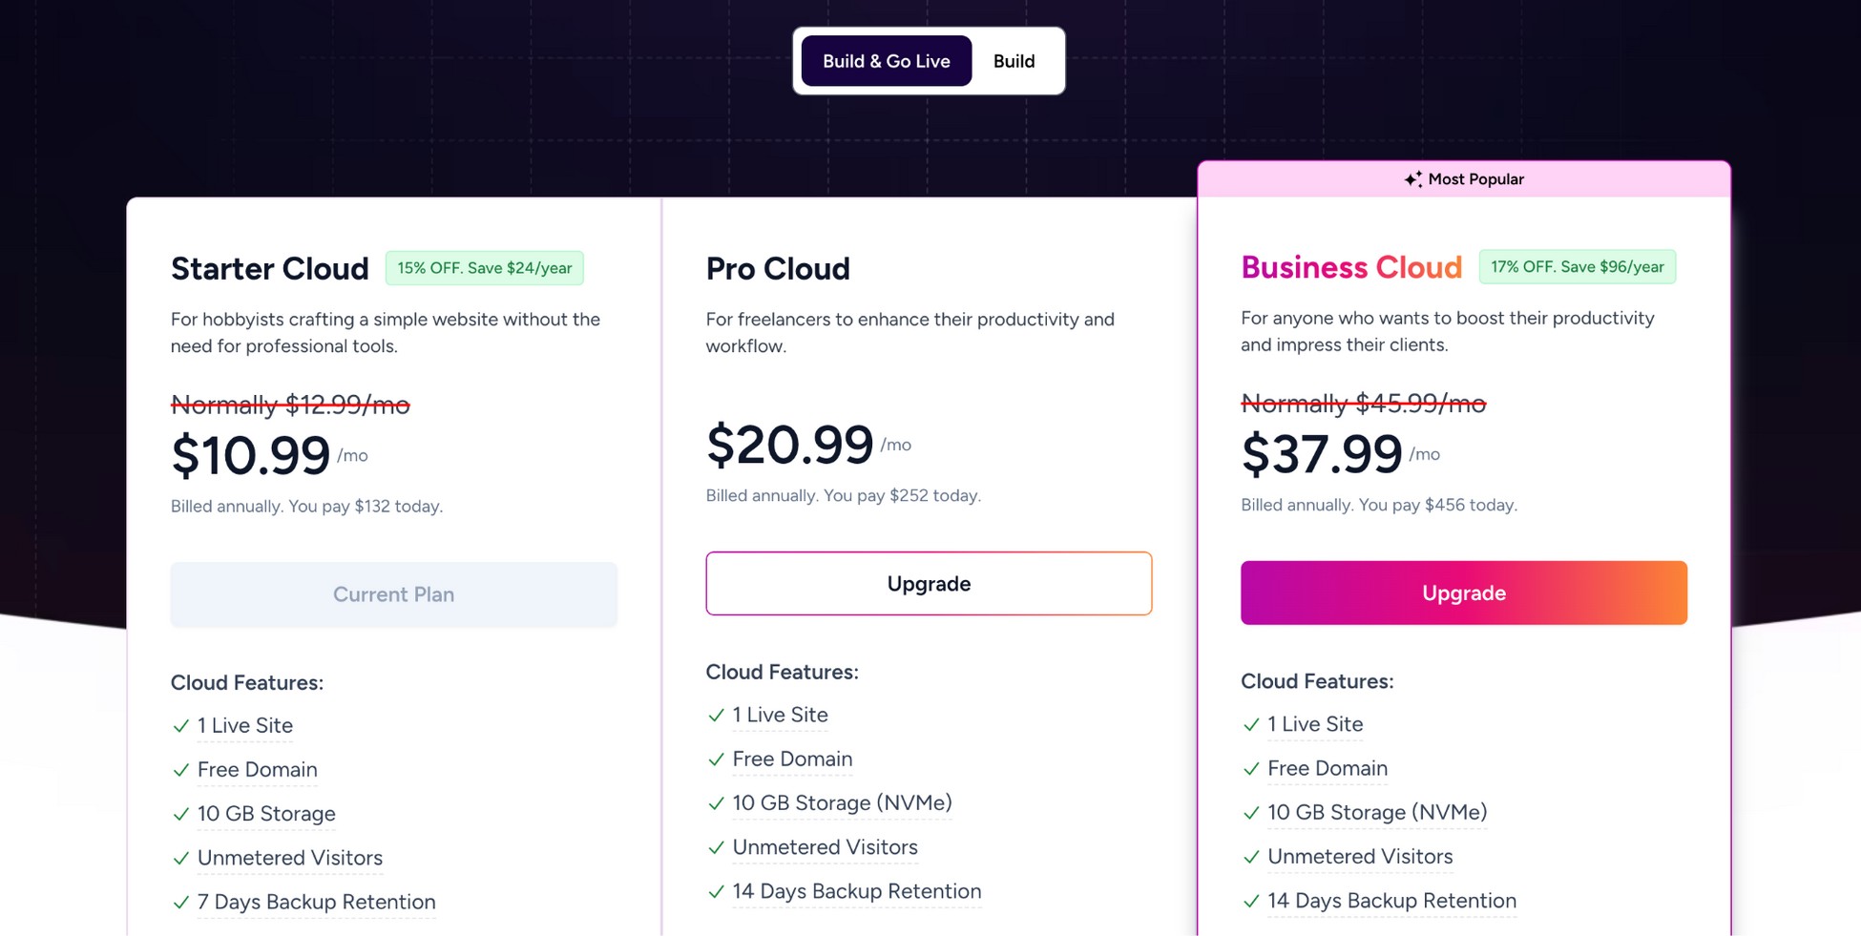Open tooltip for Starter's Unmetered Visitors feature

point(289,858)
